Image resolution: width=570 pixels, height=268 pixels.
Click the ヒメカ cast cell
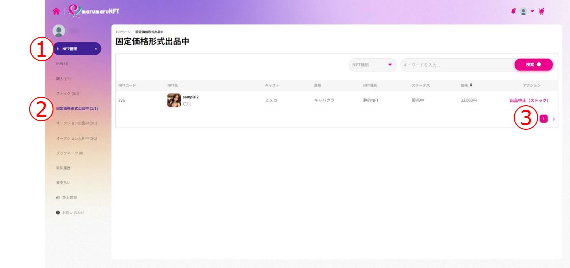tap(271, 100)
